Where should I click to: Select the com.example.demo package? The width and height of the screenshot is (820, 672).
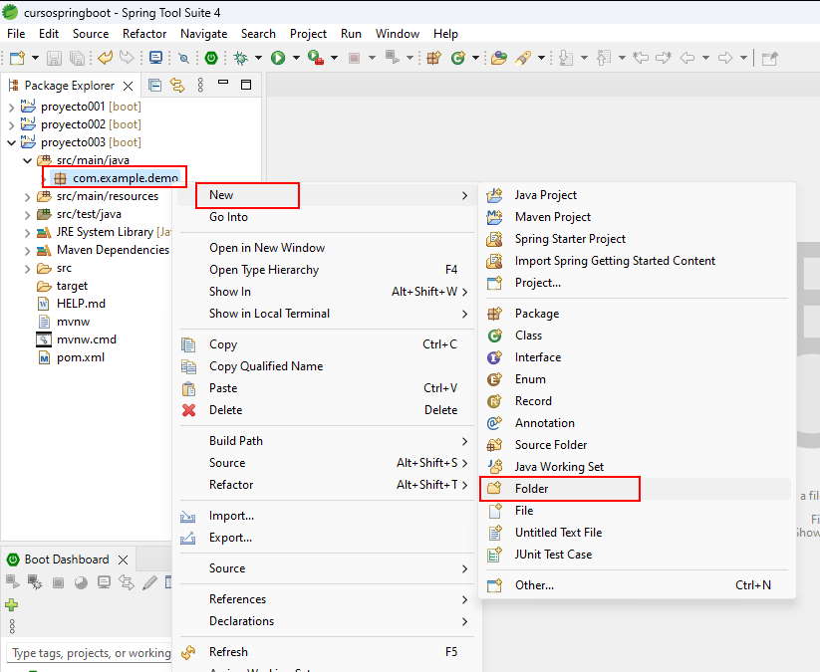tap(126, 178)
